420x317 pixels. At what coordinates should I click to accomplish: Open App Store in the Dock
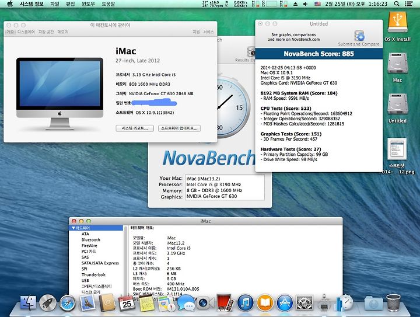285,303
